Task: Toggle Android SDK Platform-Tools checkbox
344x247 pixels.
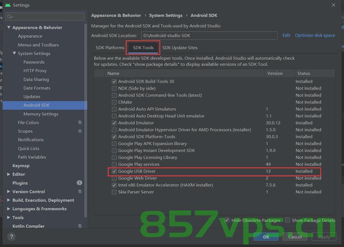Action: pyautogui.click(x=114, y=137)
